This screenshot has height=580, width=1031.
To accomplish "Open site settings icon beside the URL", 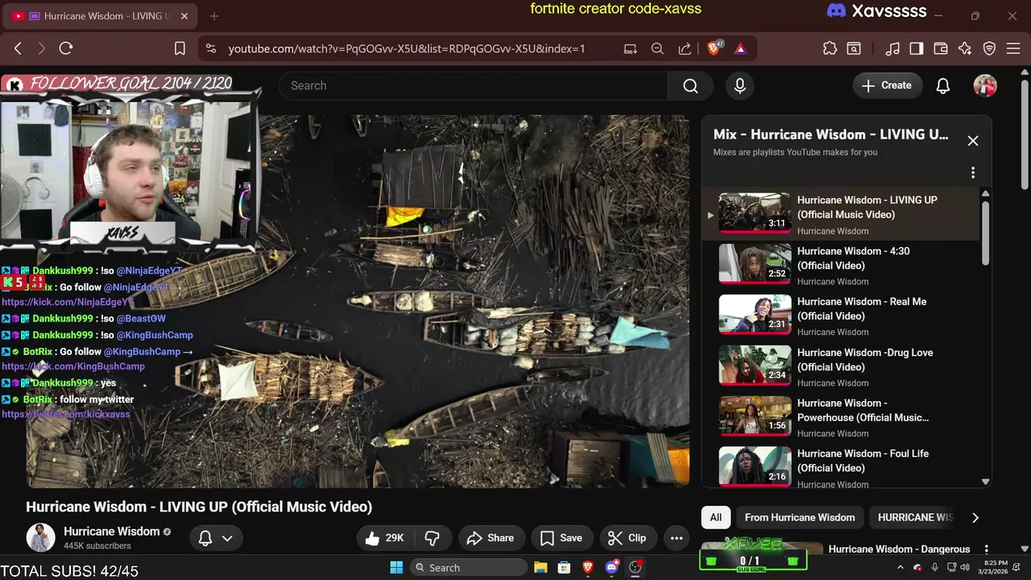I will click(x=211, y=48).
